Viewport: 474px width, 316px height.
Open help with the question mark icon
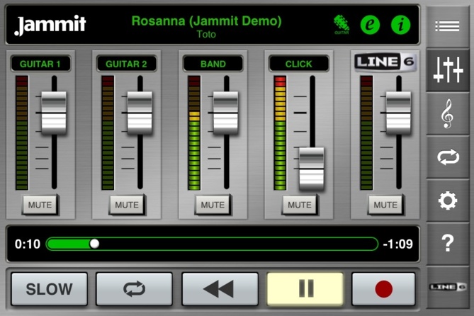point(447,244)
